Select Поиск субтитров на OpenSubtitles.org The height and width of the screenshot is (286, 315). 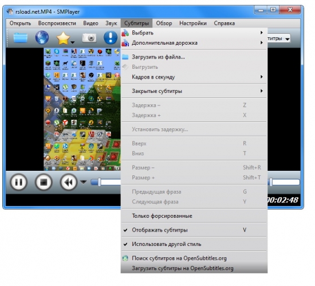(194, 258)
